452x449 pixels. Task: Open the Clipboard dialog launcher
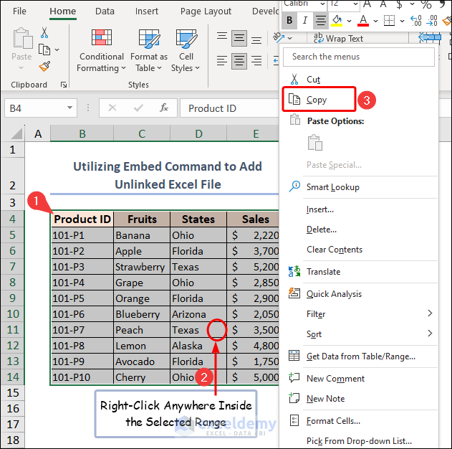[x=64, y=85]
